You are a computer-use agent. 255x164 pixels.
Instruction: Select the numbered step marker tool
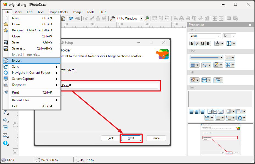pyautogui.click(x=5, y=143)
